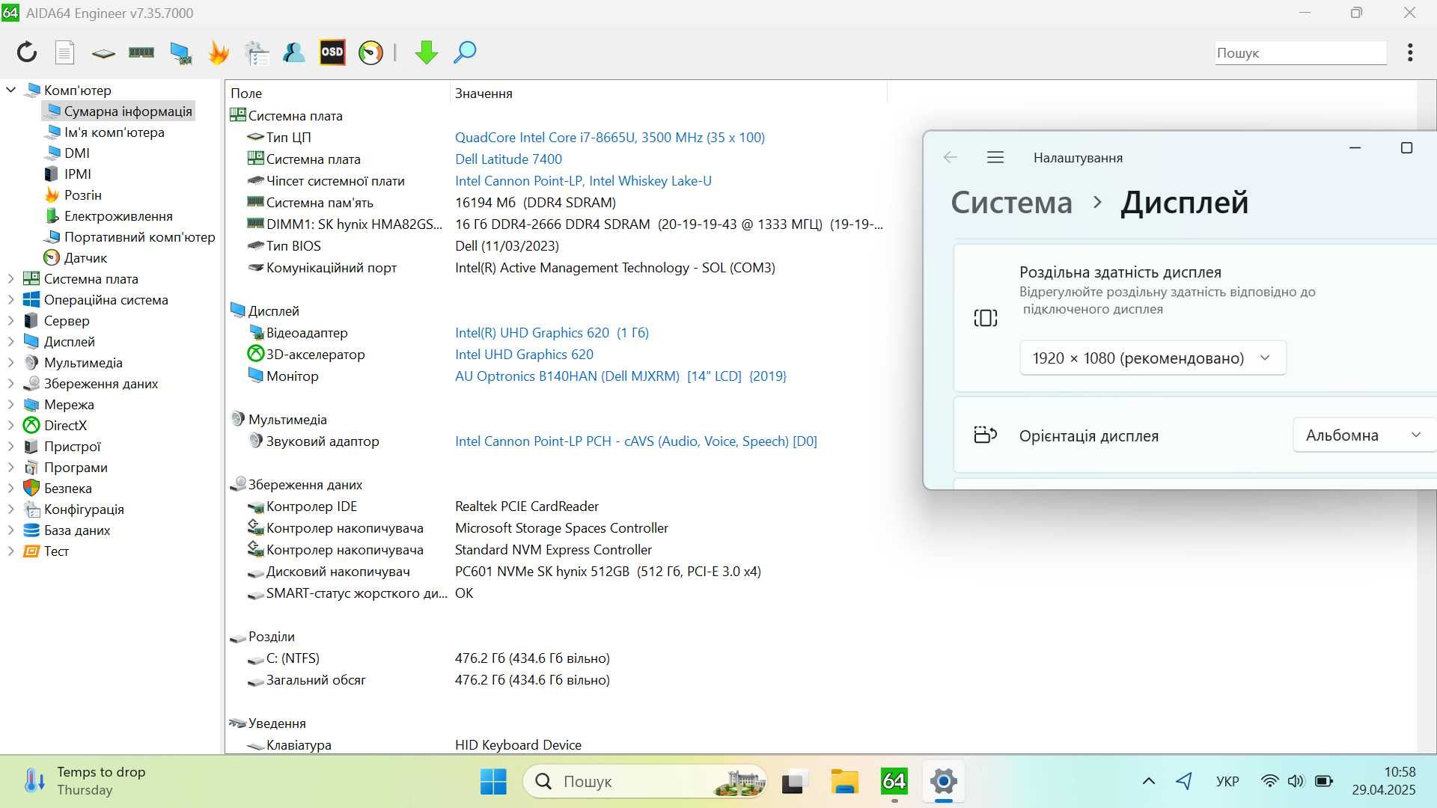
Task: Open the cAVS Audio, Voice, Speech link
Action: [636, 441]
